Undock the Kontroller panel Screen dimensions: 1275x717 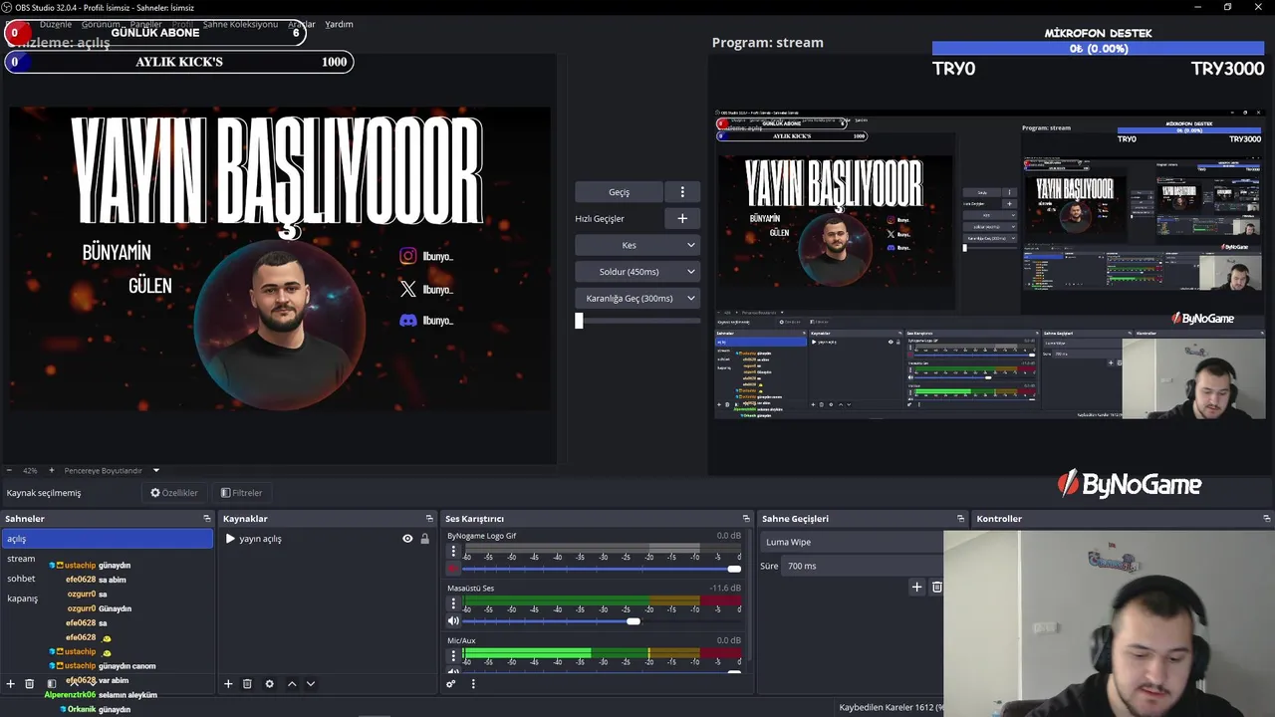click(x=1266, y=519)
